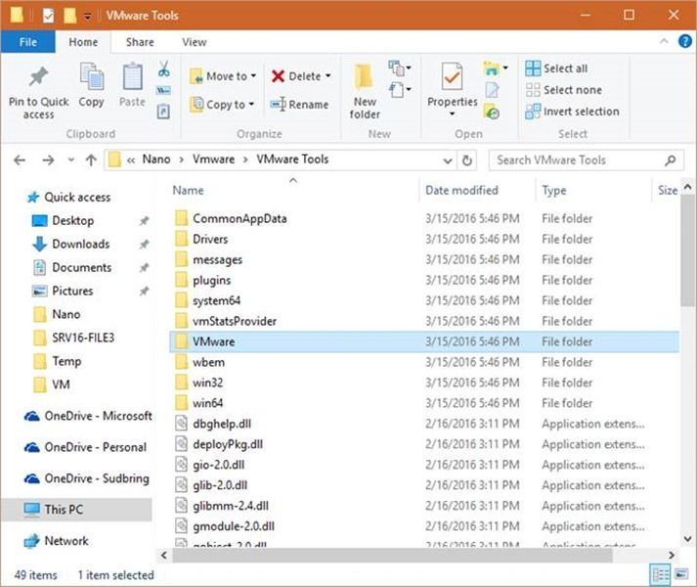Click the horizontal scrollbar thumb below the file list
Screen dimensions: 697x587
point(392,555)
